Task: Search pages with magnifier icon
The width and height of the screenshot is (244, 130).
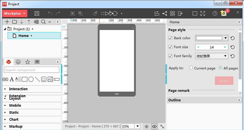Action: pyautogui.click(x=43, y=22)
